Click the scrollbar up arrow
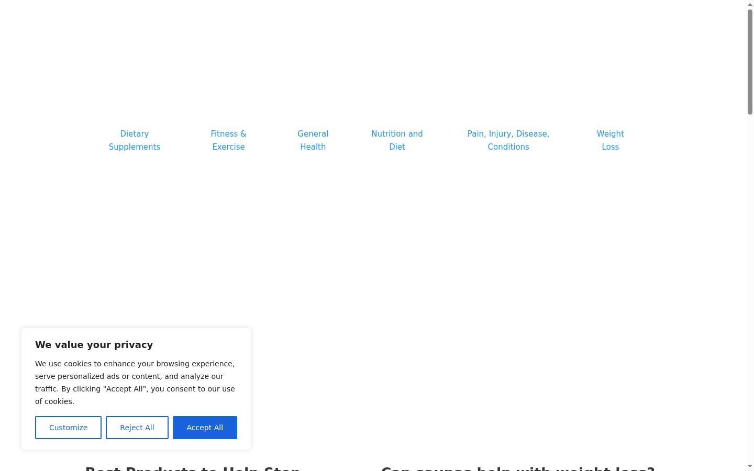Image resolution: width=754 pixels, height=471 pixels. (x=750, y=4)
